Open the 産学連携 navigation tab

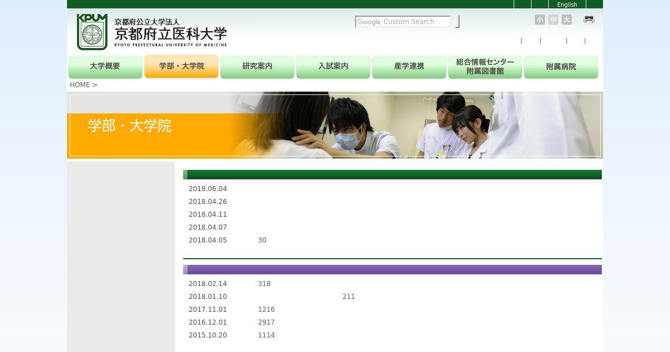point(409,66)
